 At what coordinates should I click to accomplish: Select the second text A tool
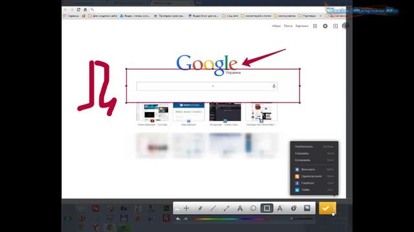(x=280, y=208)
